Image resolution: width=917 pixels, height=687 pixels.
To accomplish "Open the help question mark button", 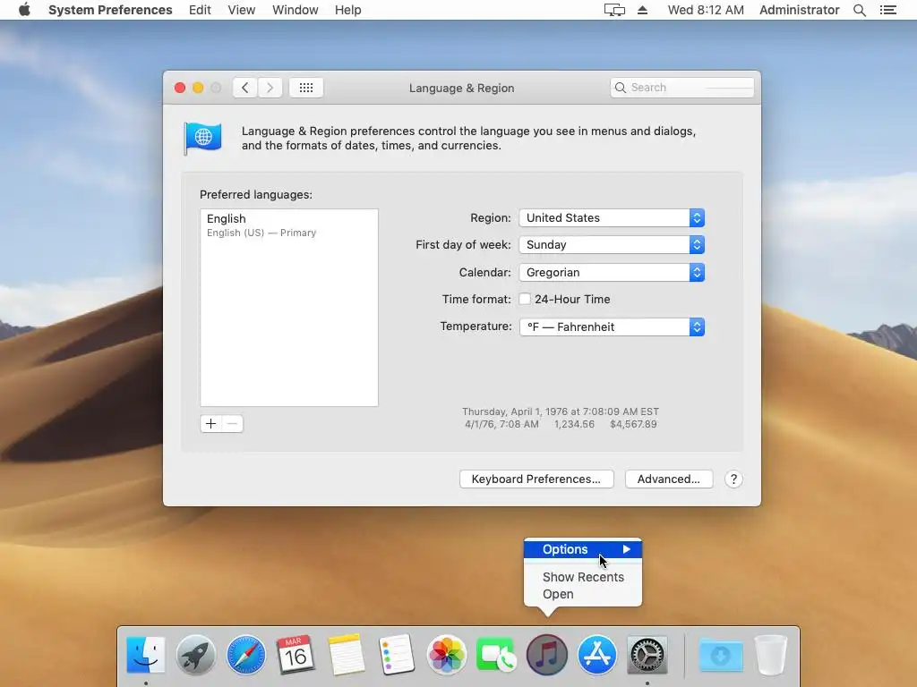I will 733,479.
